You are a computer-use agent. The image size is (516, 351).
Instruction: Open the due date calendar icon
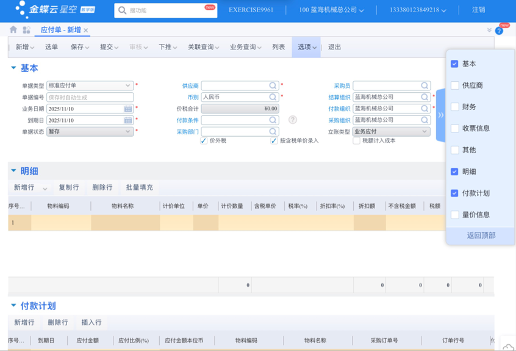[128, 120]
